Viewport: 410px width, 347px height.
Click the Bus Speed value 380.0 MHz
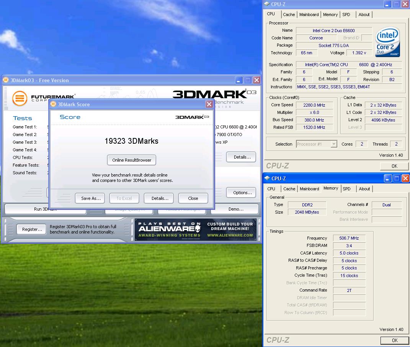click(x=314, y=120)
